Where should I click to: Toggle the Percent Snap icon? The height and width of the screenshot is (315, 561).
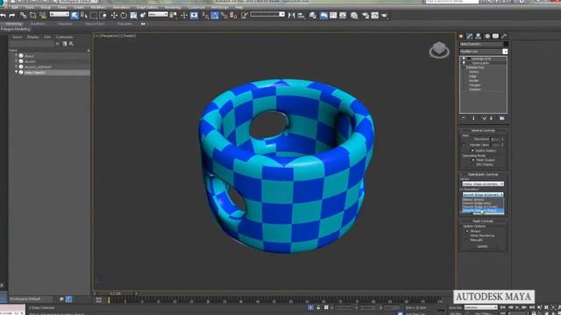[x=224, y=16]
